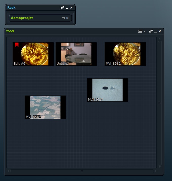The image size is (172, 181).
Task: Close the food bin panel
Action: coord(160,31)
